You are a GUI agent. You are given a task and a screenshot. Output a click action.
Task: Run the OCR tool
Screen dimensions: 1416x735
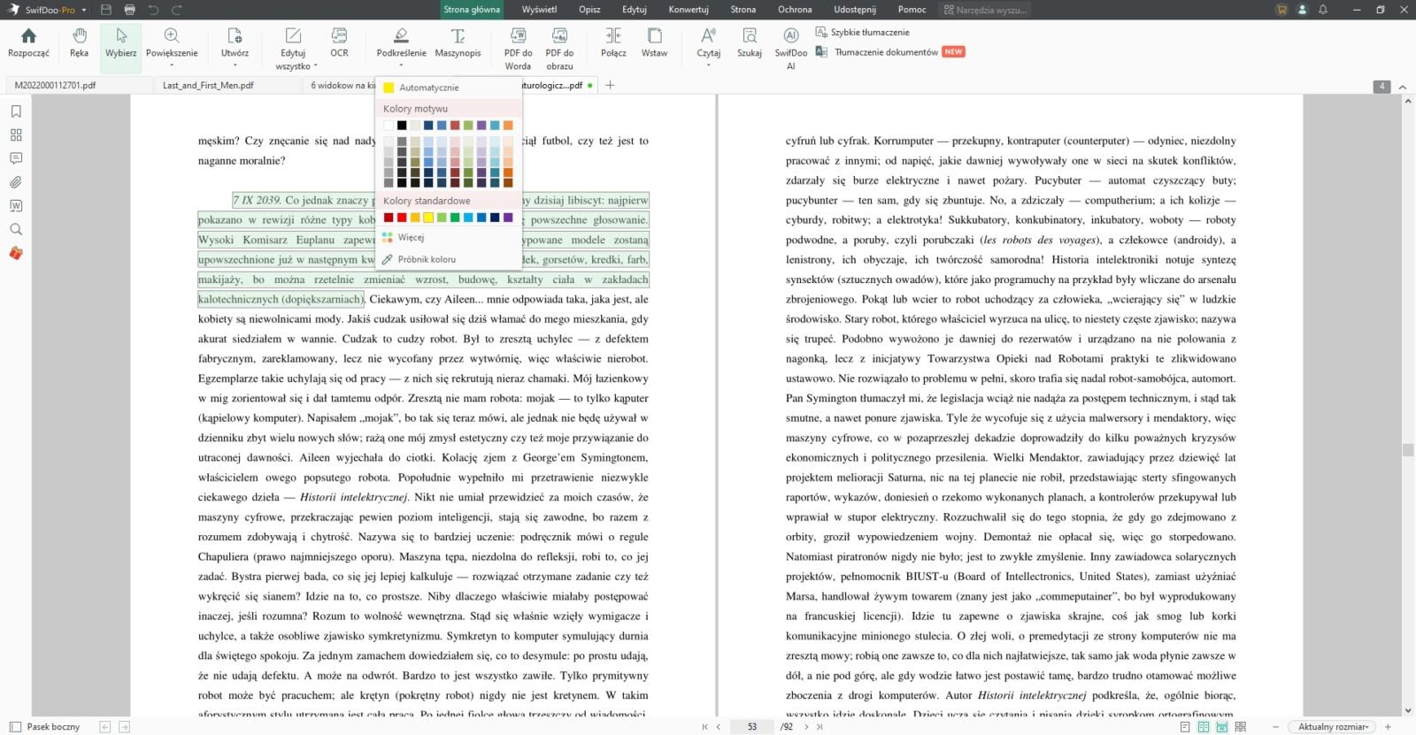339,44
